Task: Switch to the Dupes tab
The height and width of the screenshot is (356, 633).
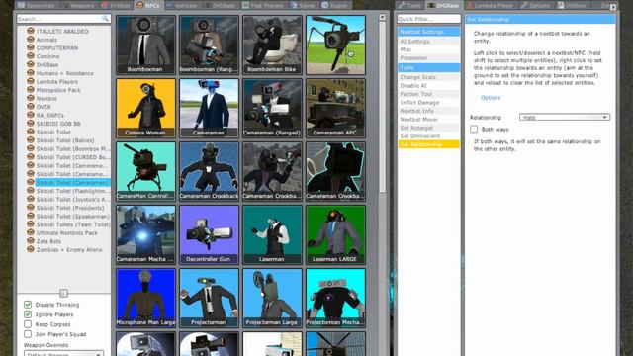Action: coord(335,5)
